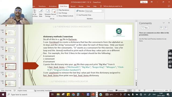Open the settings gear on side toolbar
172x97 pixels.
pos(170,66)
